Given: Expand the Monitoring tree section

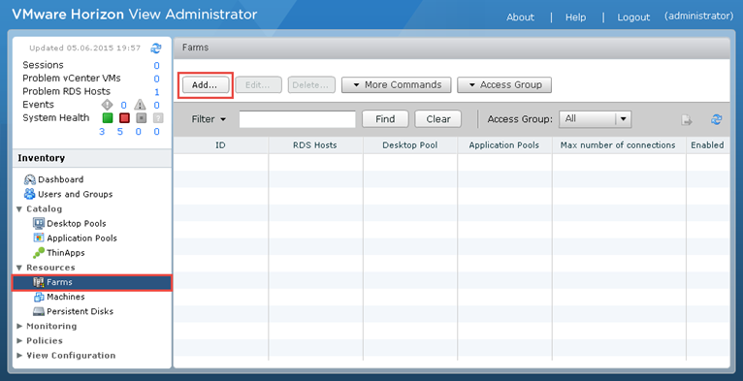Looking at the screenshot, I should 19,326.
